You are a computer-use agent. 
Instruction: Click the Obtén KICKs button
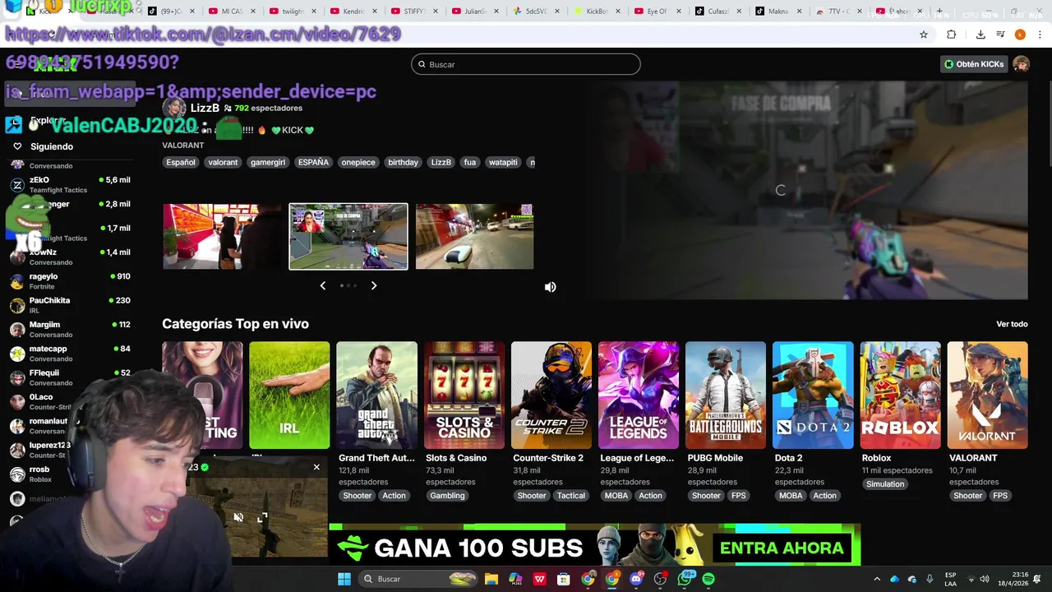tap(973, 64)
